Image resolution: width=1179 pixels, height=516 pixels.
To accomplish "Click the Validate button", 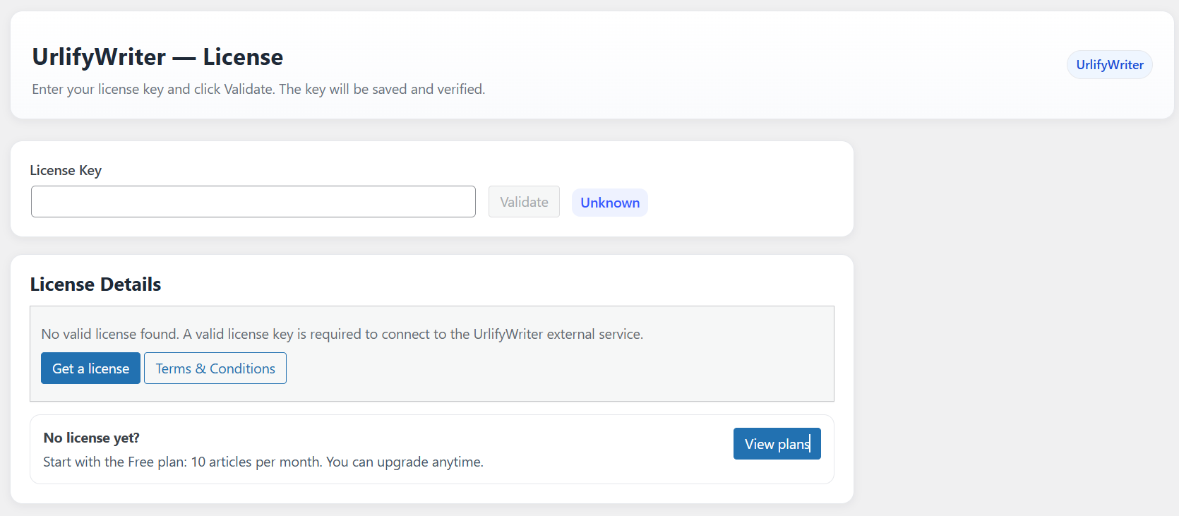I will (524, 202).
